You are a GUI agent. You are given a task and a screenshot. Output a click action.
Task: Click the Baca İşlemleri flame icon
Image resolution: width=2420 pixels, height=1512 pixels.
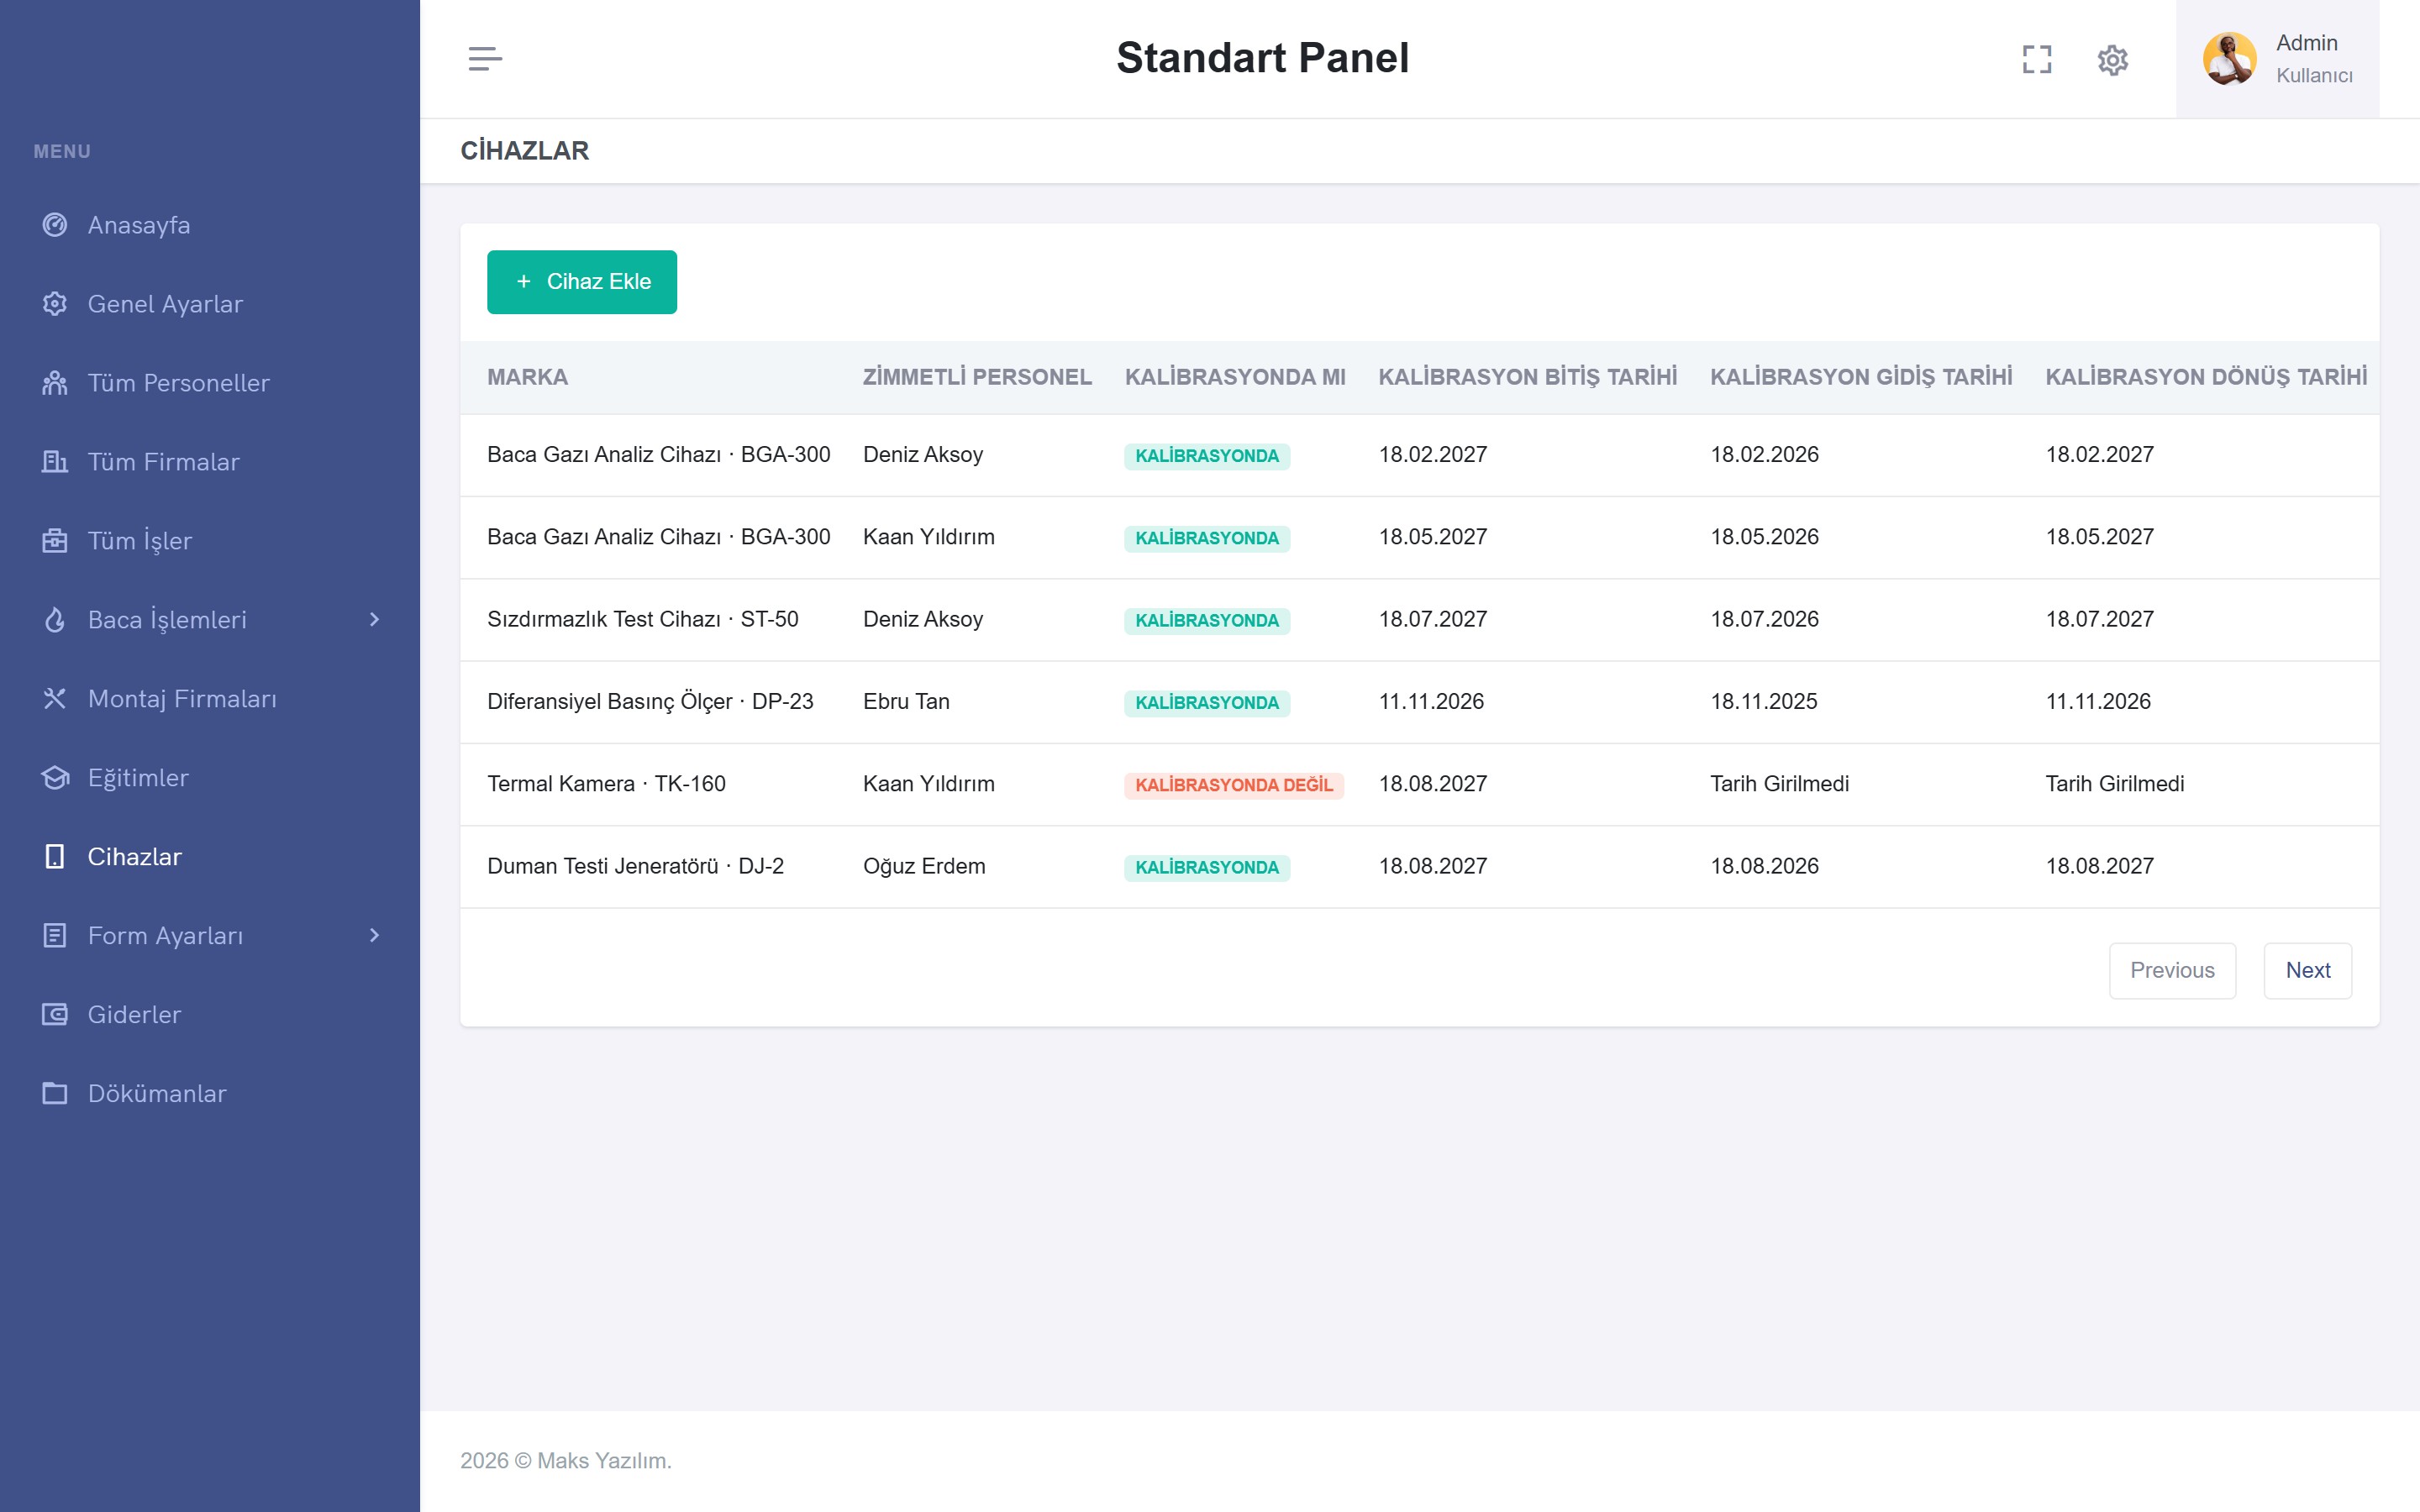point(55,620)
